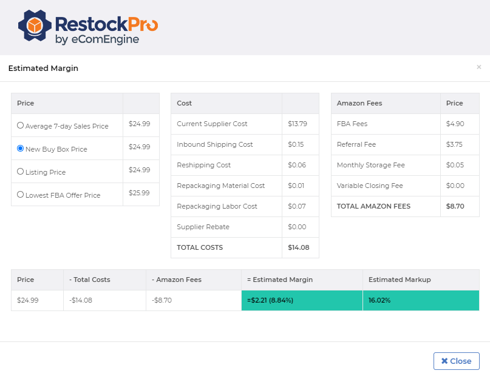Click the Close button
Screen dimensions: 490x379
point(456,361)
